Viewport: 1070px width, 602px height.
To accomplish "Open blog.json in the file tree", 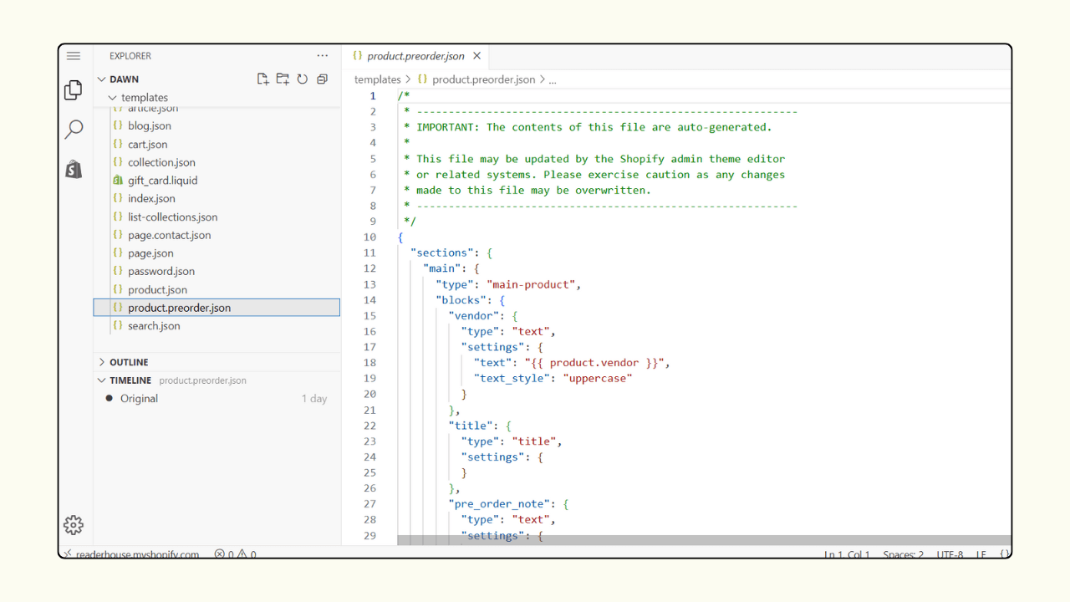I will [x=150, y=126].
